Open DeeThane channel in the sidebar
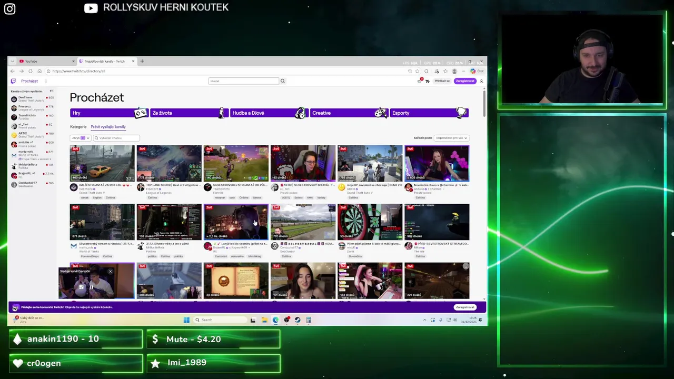The height and width of the screenshot is (379, 674). tap(32, 98)
